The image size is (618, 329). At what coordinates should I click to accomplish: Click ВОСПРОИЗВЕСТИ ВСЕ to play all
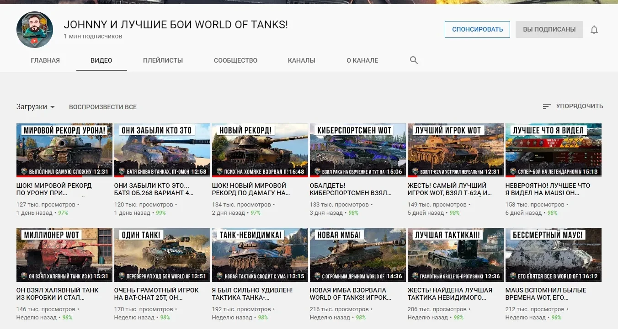tap(103, 107)
